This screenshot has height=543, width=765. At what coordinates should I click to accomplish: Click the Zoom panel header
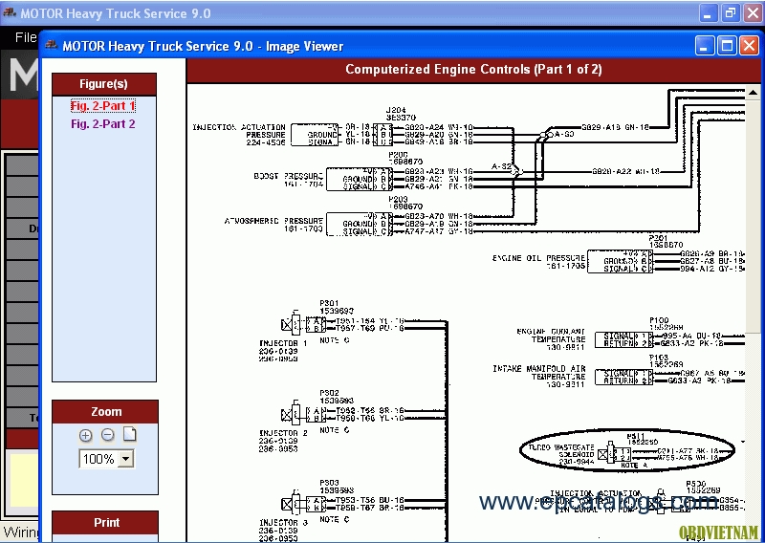(x=105, y=412)
